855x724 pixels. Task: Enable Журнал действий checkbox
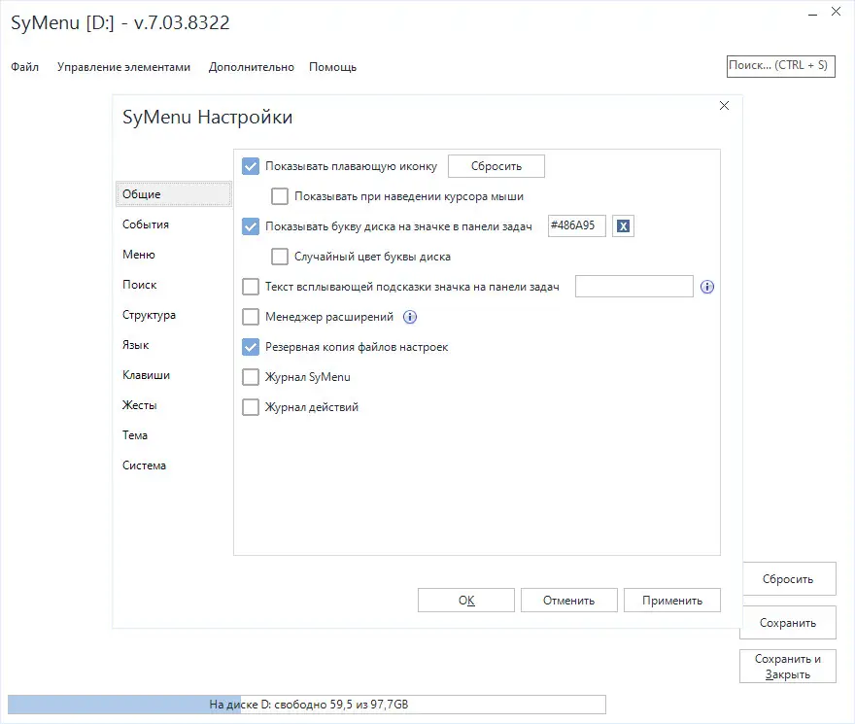[251, 407]
